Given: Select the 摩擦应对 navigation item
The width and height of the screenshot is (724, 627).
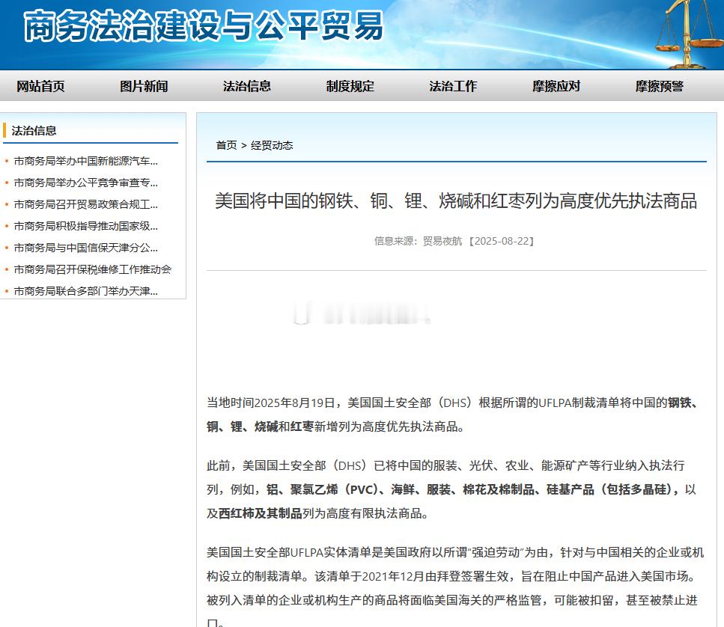Looking at the screenshot, I should [556, 86].
